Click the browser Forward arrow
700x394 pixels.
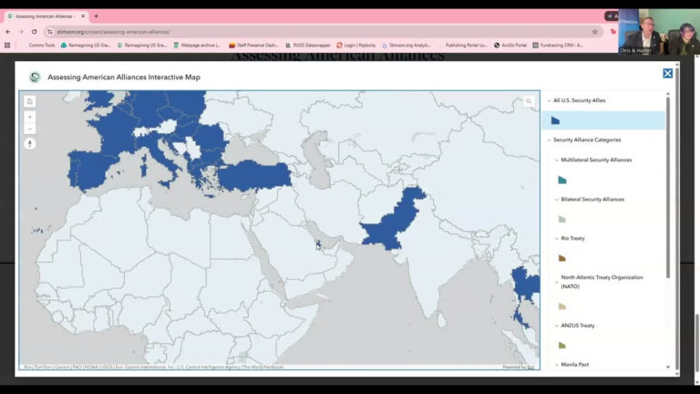tap(21, 32)
